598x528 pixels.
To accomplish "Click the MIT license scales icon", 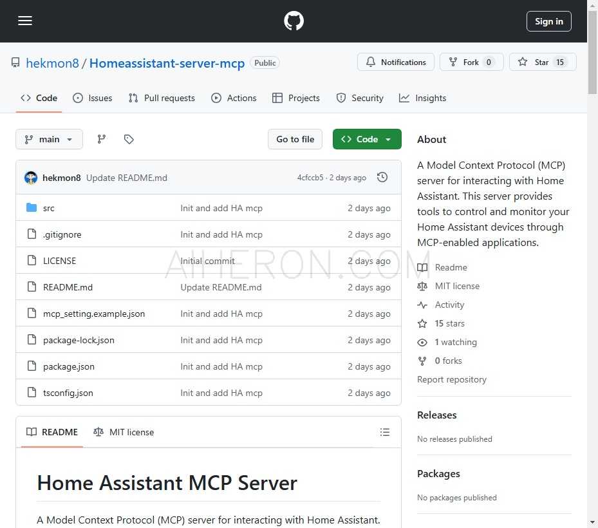I will click(x=98, y=431).
